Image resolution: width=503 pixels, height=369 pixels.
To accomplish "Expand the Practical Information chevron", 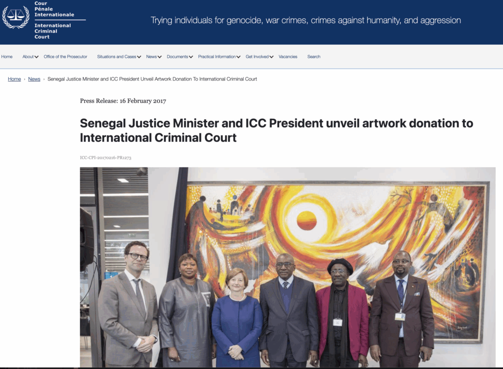I will pos(238,57).
